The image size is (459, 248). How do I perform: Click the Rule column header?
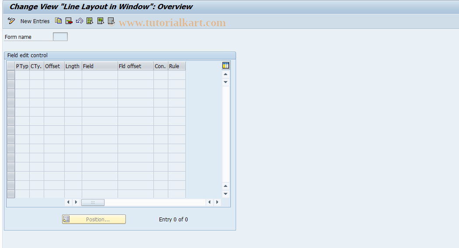[x=177, y=66]
